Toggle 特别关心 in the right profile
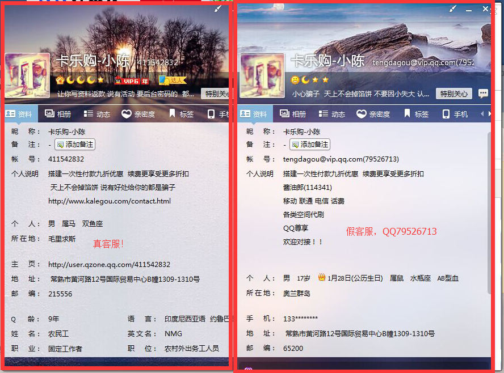Viewport: 504px width, 373px height. coord(453,94)
